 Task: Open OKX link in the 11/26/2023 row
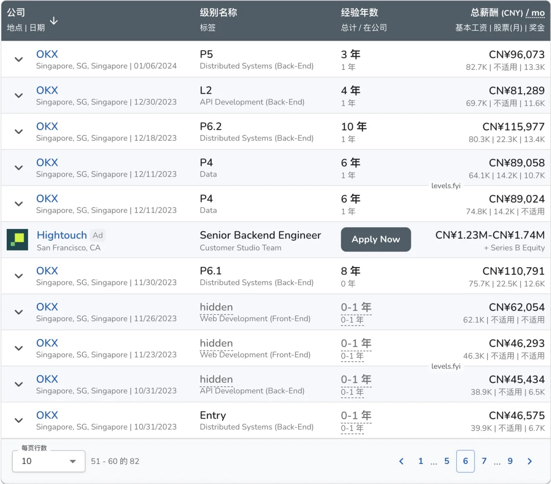(47, 307)
